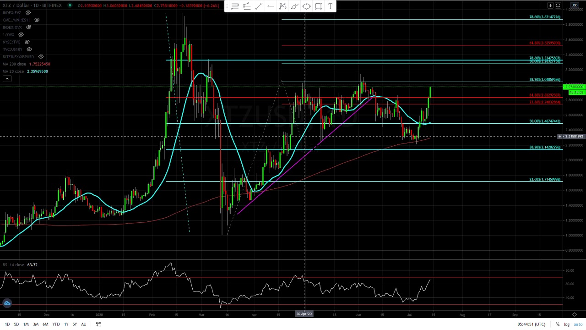Click the current price label 2.97300000
The height and width of the screenshot is (330, 586).
click(x=574, y=87)
